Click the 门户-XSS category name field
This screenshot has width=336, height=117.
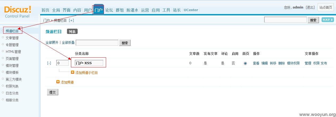click(x=89, y=63)
